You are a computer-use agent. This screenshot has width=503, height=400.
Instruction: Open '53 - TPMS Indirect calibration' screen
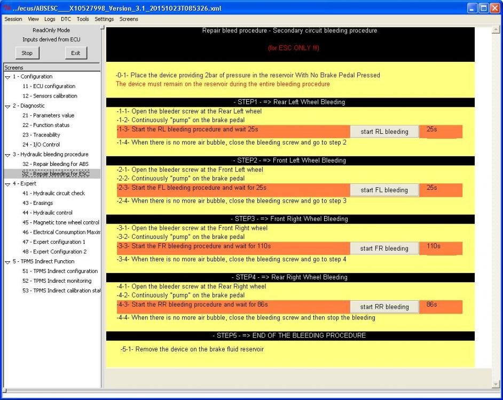[61, 291]
